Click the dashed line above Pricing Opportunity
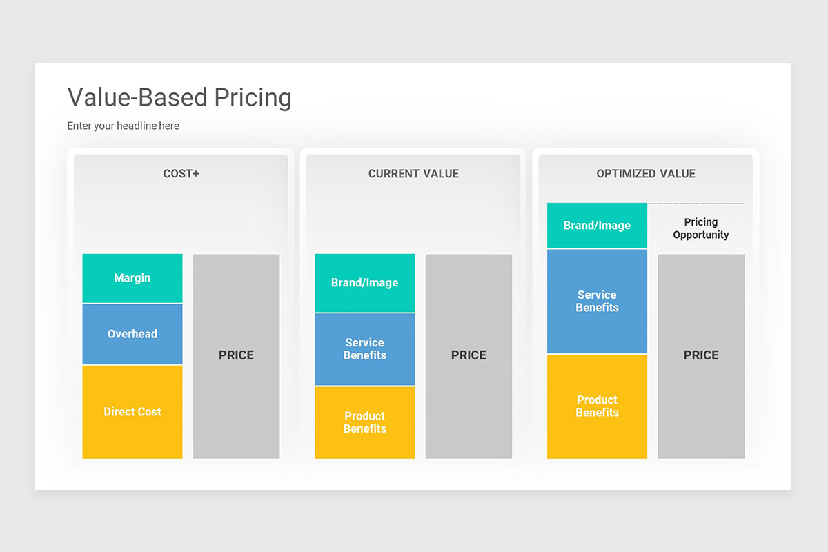 pos(696,204)
